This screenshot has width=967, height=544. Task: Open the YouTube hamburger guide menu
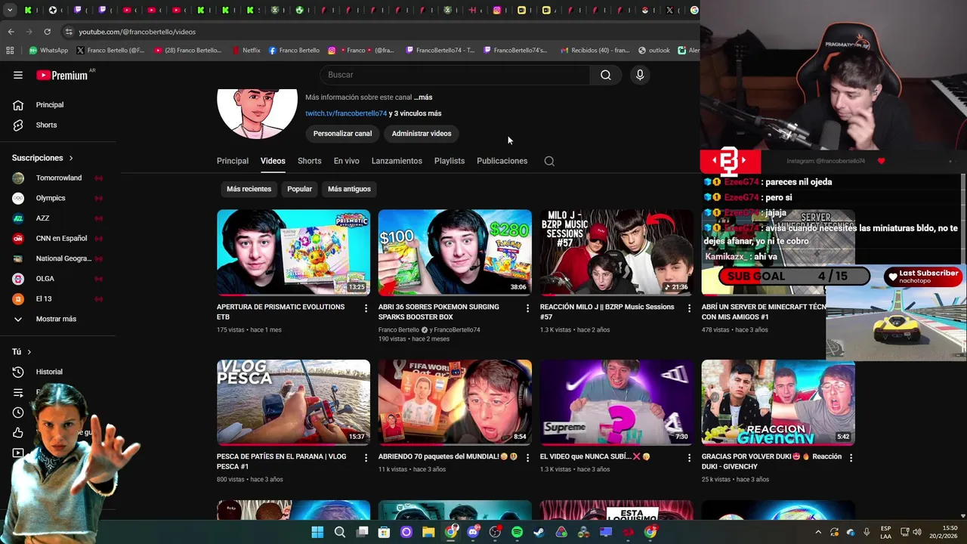pos(18,75)
